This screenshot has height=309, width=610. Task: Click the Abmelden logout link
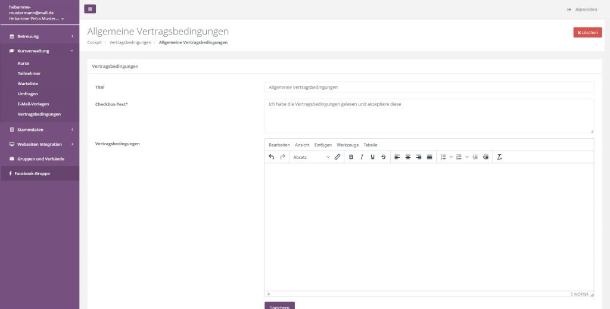coord(582,10)
